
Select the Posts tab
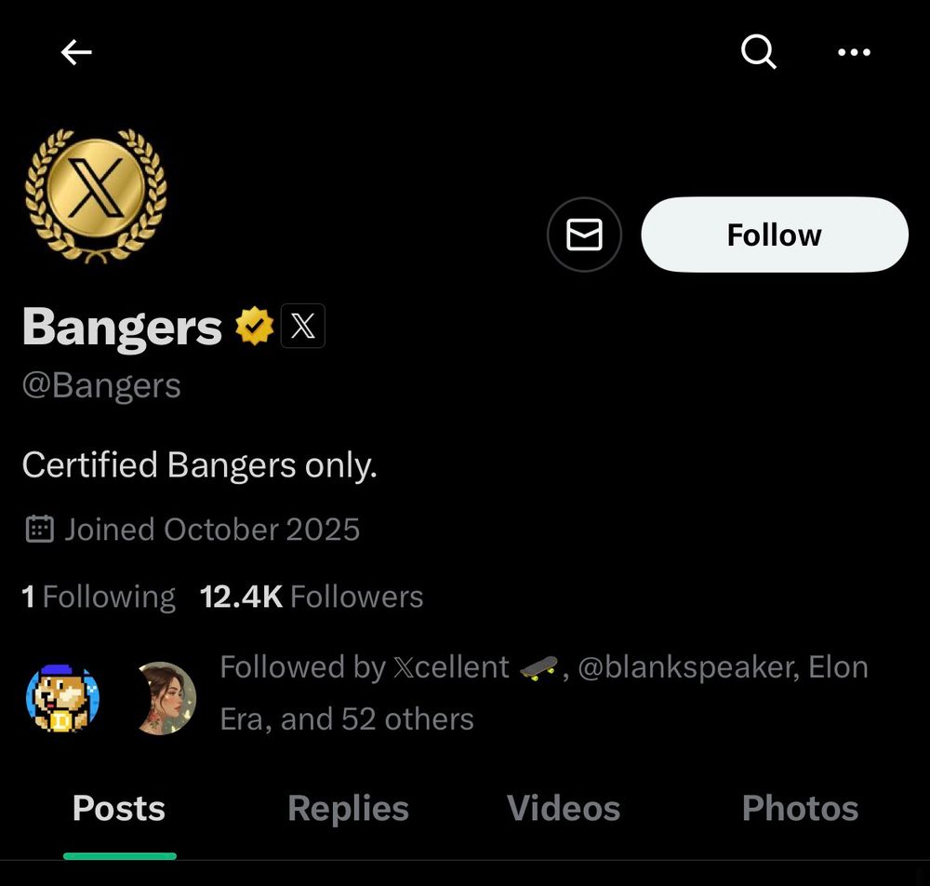pyautogui.click(x=119, y=808)
